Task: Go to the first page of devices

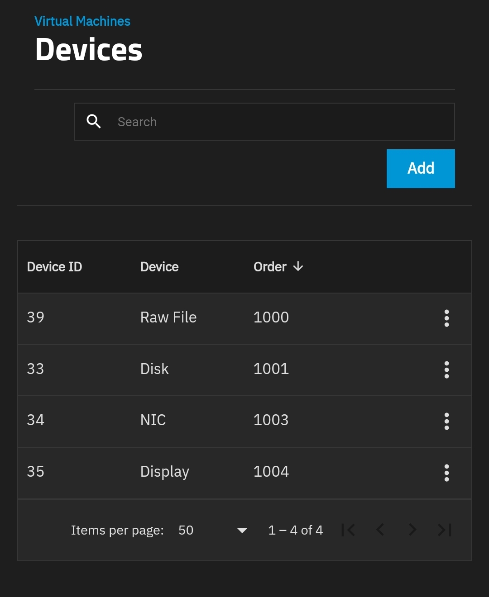Action: click(x=348, y=530)
